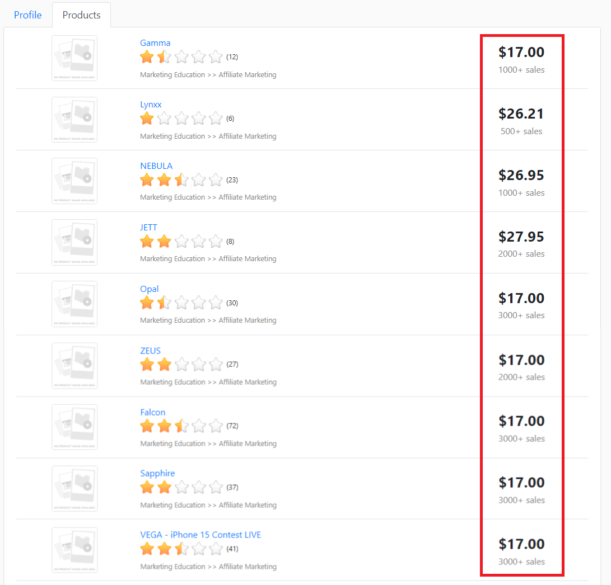
Task: Click the fourth star in Falcon's rating
Action: pyautogui.click(x=198, y=426)
